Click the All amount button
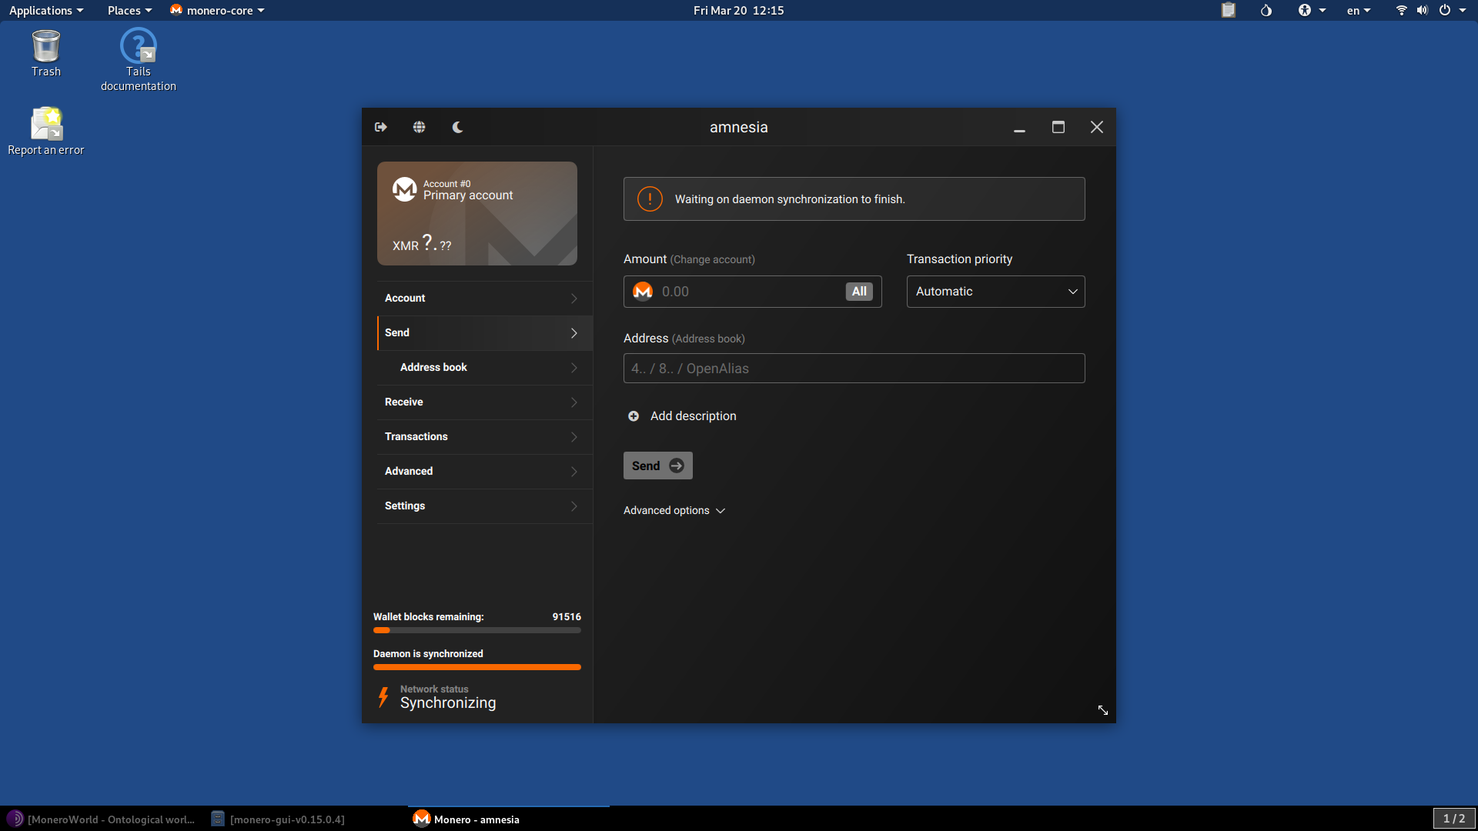This screenshot has width=1478, height=831. 858,292
